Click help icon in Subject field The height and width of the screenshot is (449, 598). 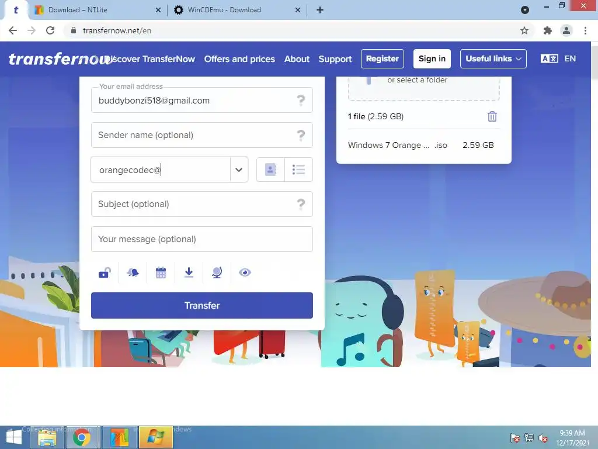tap(301, 204)
